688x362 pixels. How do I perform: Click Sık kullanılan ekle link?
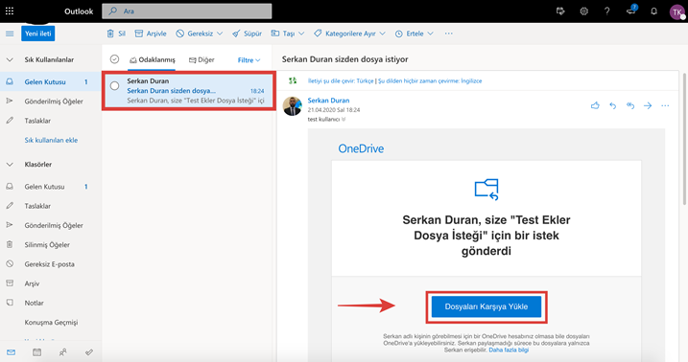(51, 140)
